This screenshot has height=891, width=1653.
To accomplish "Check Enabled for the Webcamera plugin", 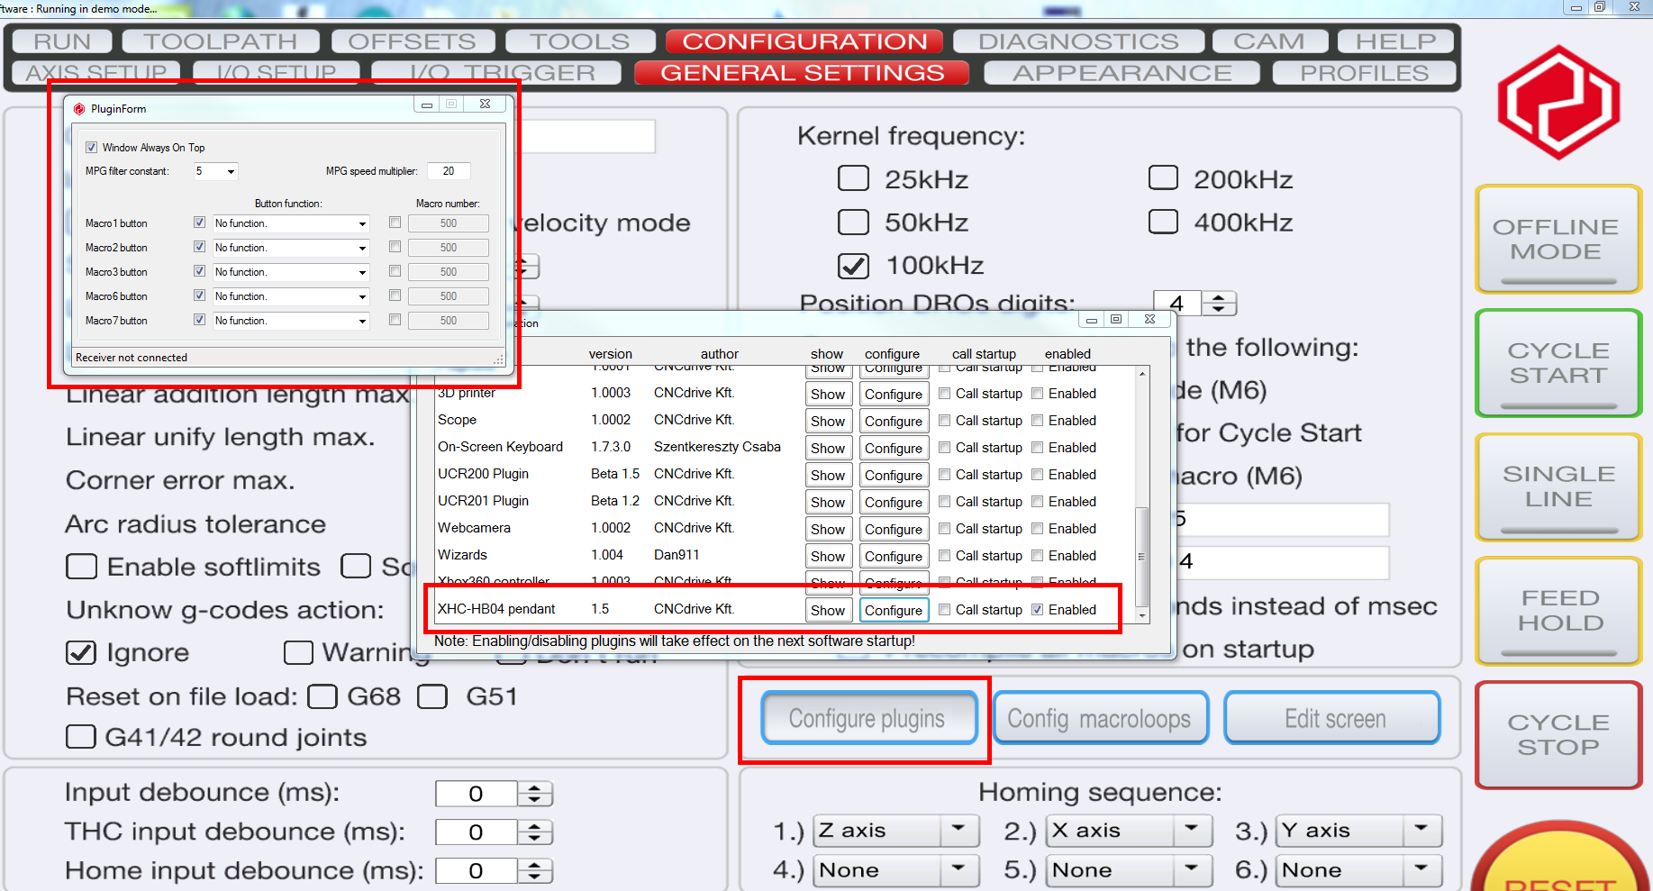I will (1038, 529).
